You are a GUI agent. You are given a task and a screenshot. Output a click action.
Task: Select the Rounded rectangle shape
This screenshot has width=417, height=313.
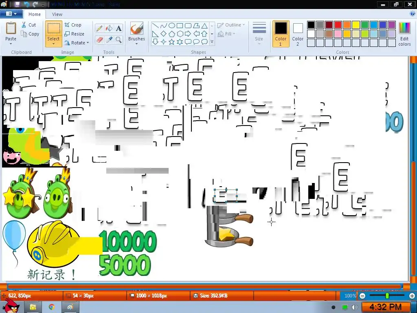pyautogui.click(x=188, y=26)
